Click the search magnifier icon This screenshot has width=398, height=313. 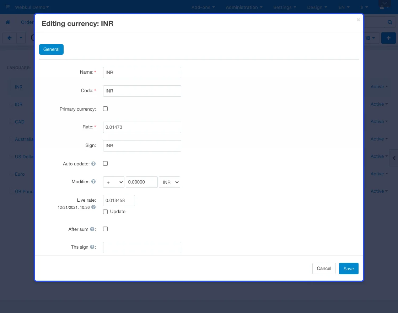[x=390, y=22]
